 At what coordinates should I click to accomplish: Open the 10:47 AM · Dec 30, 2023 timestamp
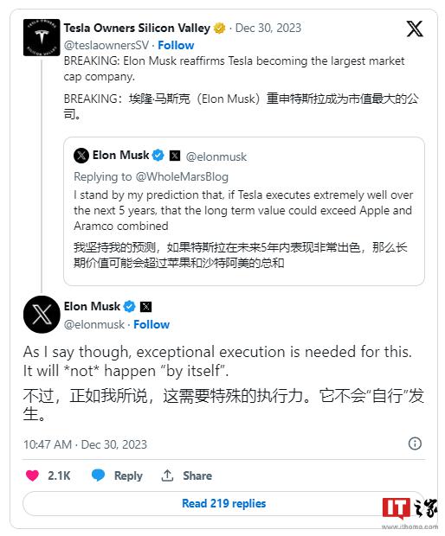point(85,444)
